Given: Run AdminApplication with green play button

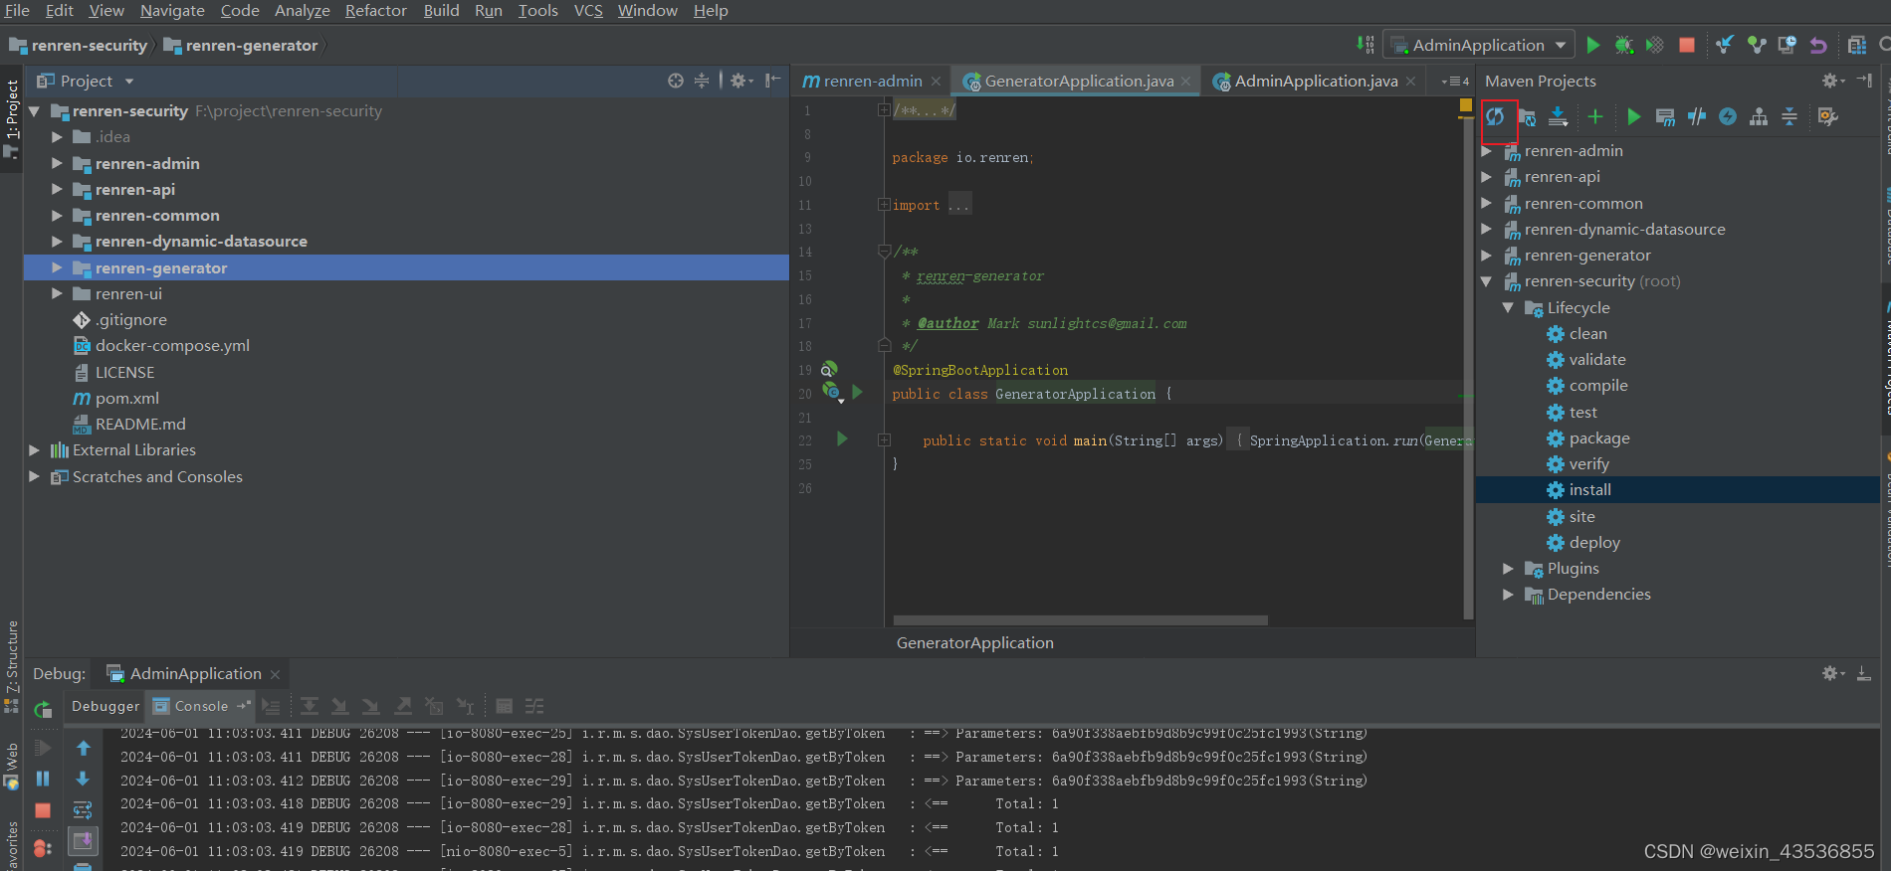Looking at the screenshot, I should 1593,45.
